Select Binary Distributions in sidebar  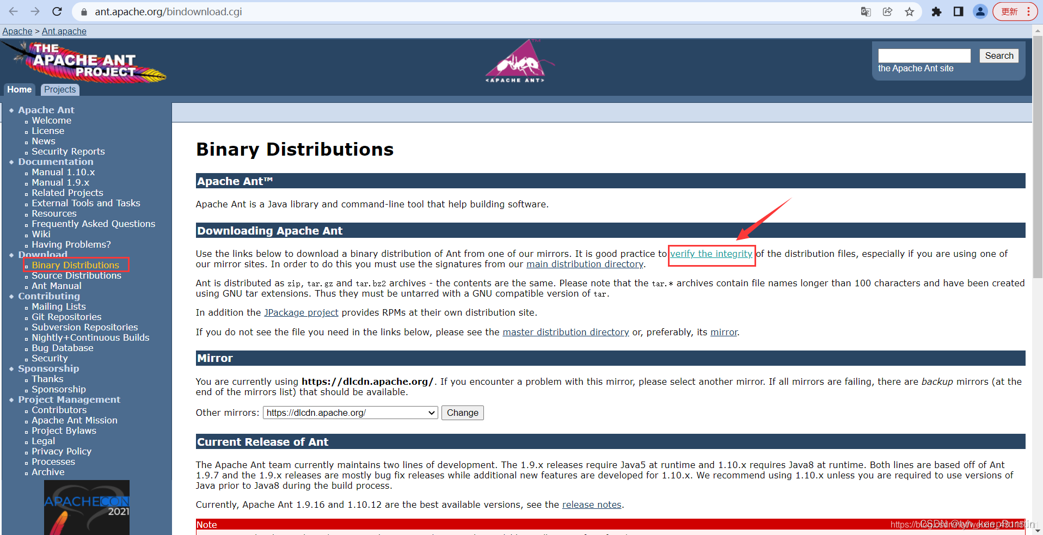click(75, 265)
